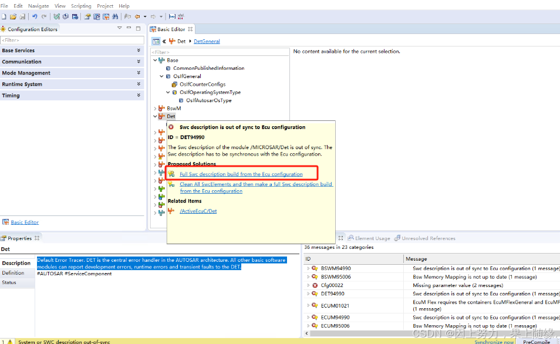Select CommonPublishedInformation tree item

(x=208, y=68)
